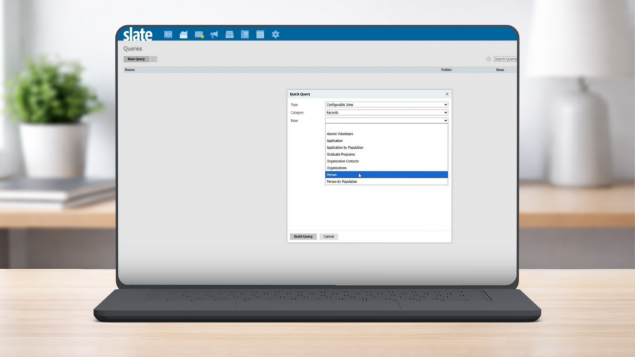Open the Type dropdown showing Configurable Joins
This screenshot has height=357, width=635.
point(386,104)
